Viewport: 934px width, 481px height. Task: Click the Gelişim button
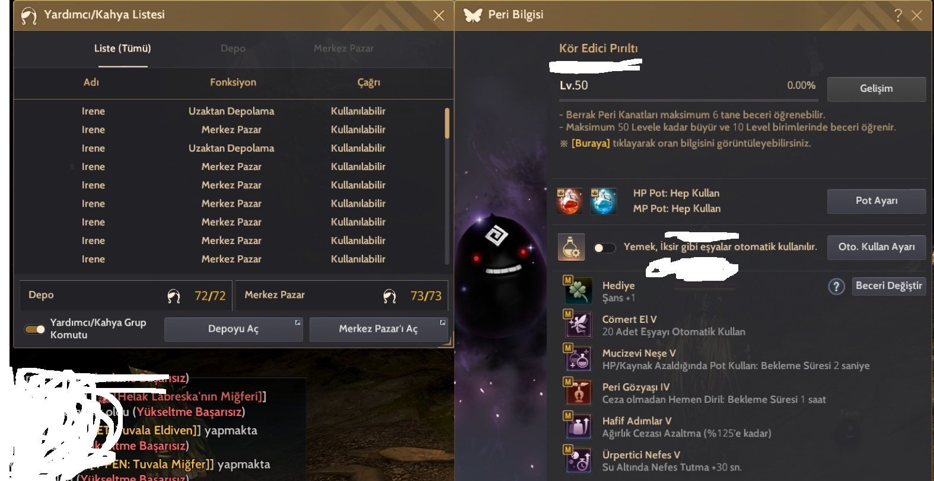(876, 89)
